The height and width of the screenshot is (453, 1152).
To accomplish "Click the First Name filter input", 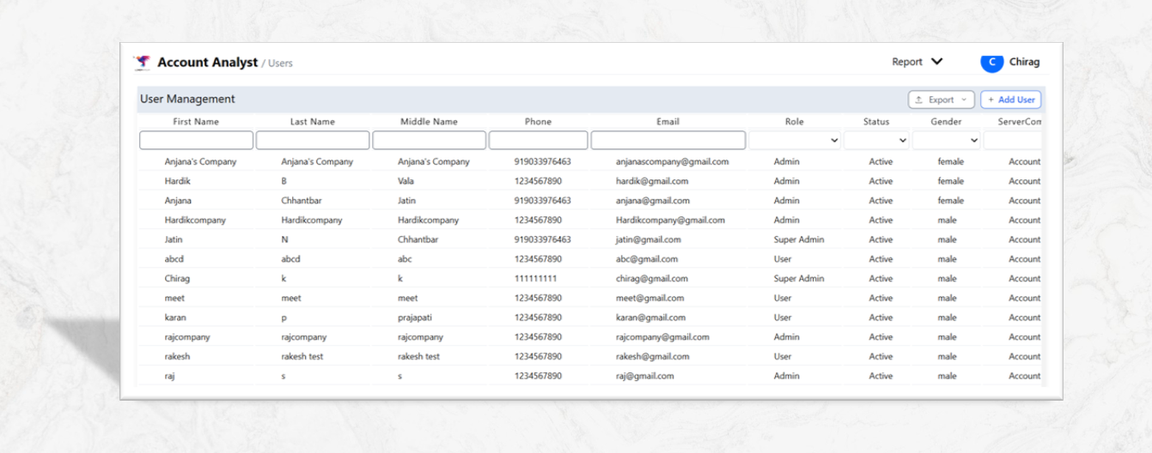I will coord(196,140).
